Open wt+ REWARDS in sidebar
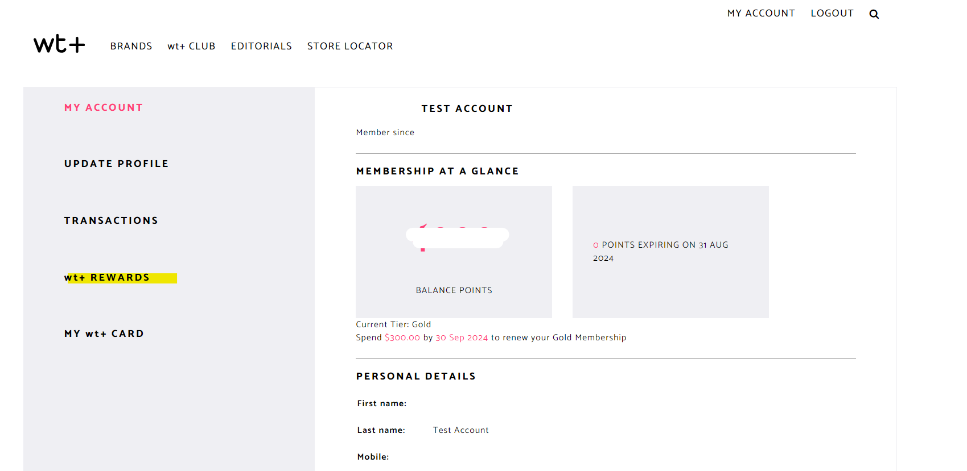The image size is (967, 471). click(107, 277)
